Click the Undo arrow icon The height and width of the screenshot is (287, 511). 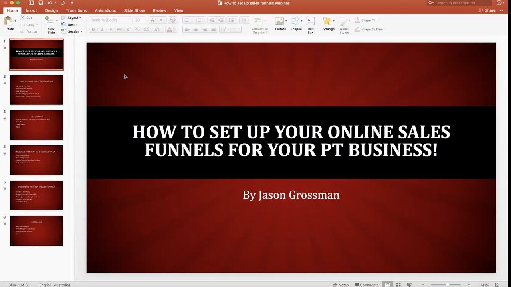pos(50,3)
